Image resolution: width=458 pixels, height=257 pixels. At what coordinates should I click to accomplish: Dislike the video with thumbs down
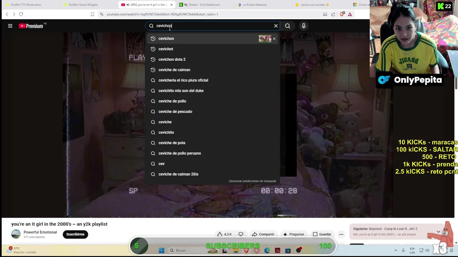(x=241, y=234)
